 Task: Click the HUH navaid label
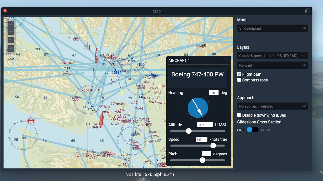point(139,84)
